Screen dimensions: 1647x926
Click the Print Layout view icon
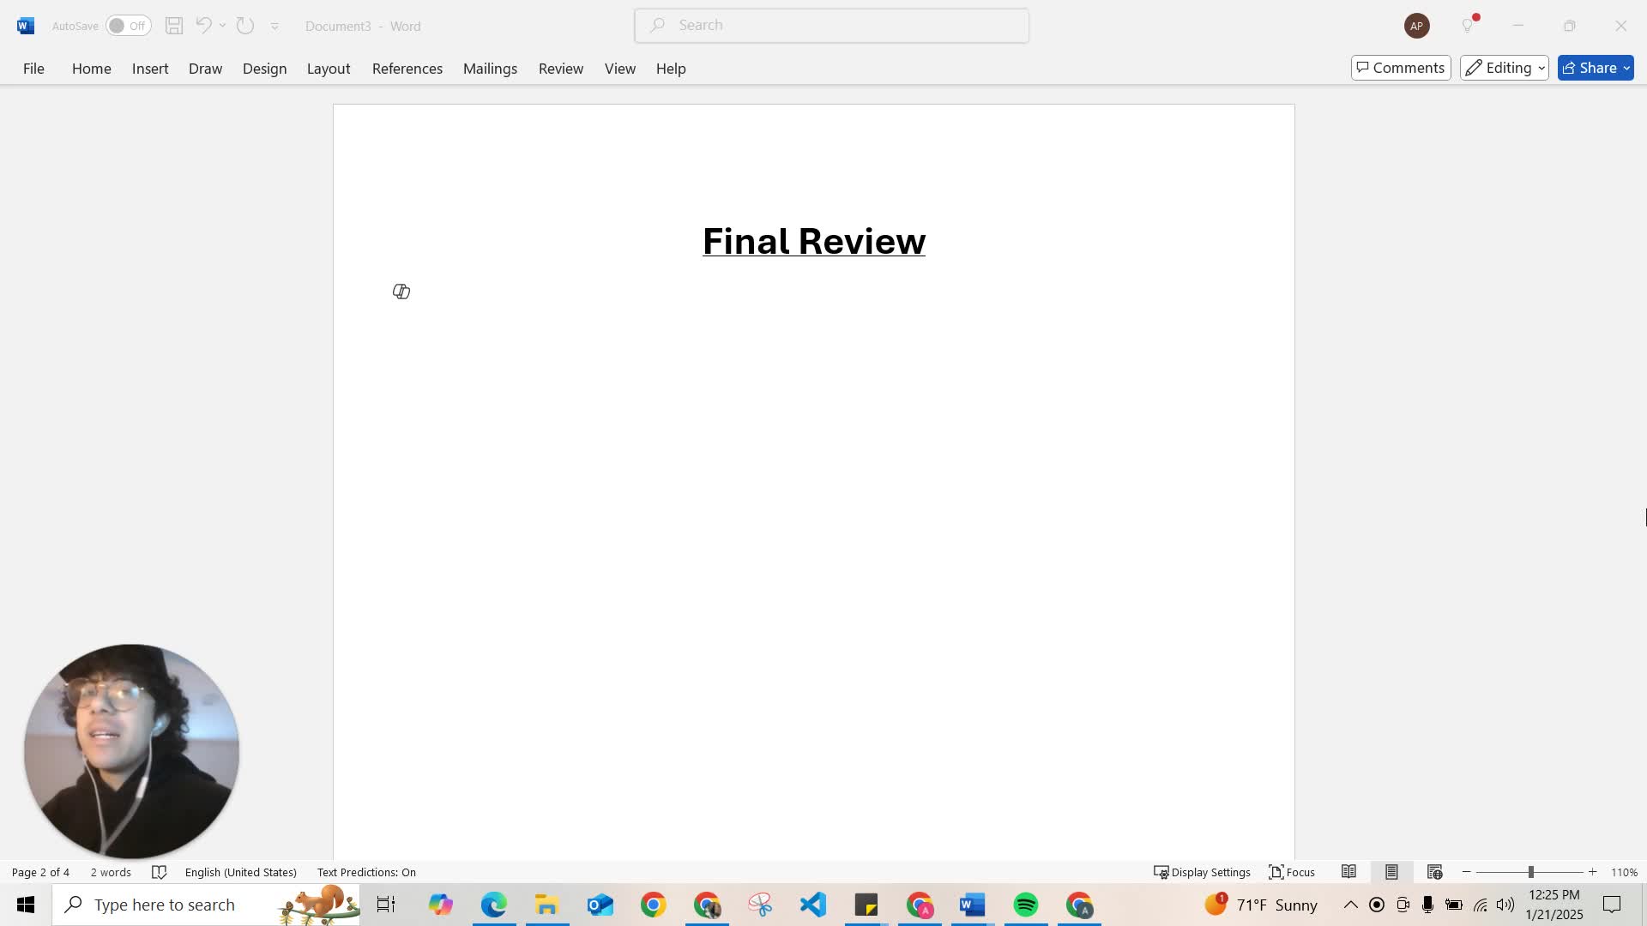[1391, 872]
